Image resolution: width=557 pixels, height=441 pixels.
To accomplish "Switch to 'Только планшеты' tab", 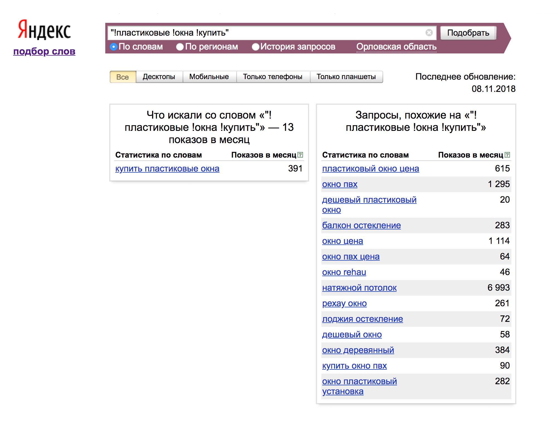I will tap(346, 77).
